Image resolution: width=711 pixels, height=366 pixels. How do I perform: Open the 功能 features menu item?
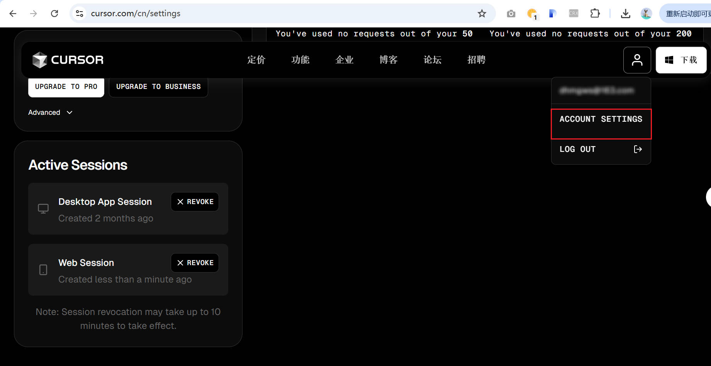point(300,60)
